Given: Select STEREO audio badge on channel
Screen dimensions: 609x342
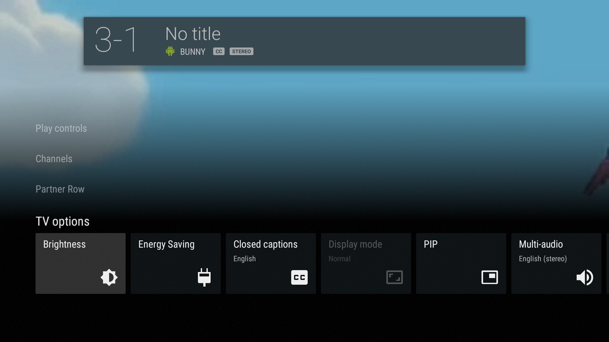Looking at the screenshot, I should 241,51.
